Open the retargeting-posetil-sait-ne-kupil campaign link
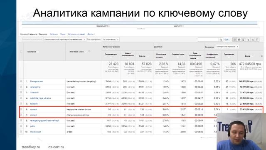266x150 pixels. tap(44, 120)
